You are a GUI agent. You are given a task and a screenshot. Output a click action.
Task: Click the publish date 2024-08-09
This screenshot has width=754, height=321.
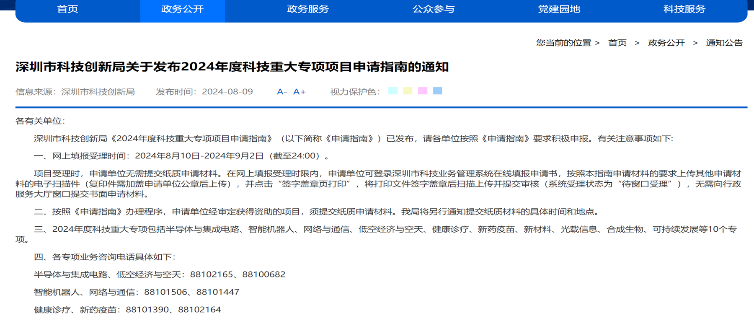click(227, 92)
